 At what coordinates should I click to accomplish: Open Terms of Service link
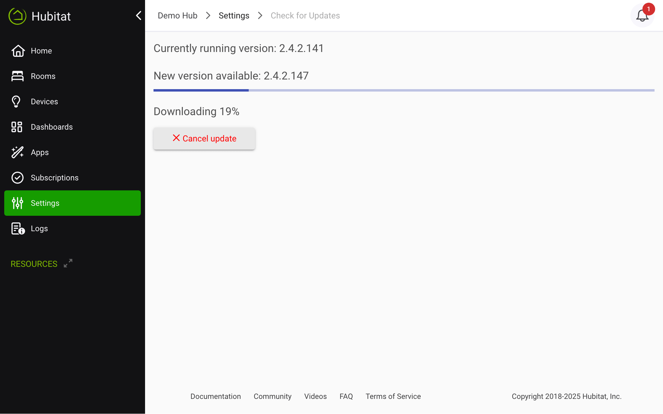[393, 396]
